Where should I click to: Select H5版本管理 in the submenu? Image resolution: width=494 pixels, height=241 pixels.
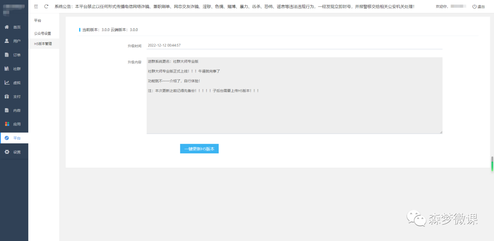[44, 44]
